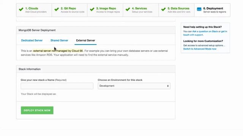The image size is (243, 136).
Task: Switch to the Dedicated Server tab
Action: coord(32,40)
